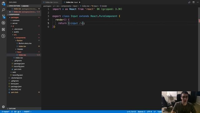Click the src breadcrumb segment
Viewport: 200px width, 113px height.
pos(57,6)
